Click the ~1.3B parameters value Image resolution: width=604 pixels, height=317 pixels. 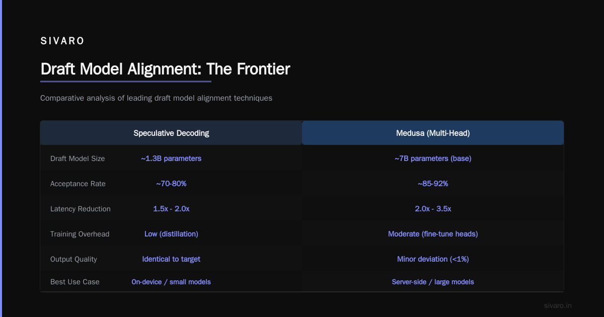coord(171,158)
